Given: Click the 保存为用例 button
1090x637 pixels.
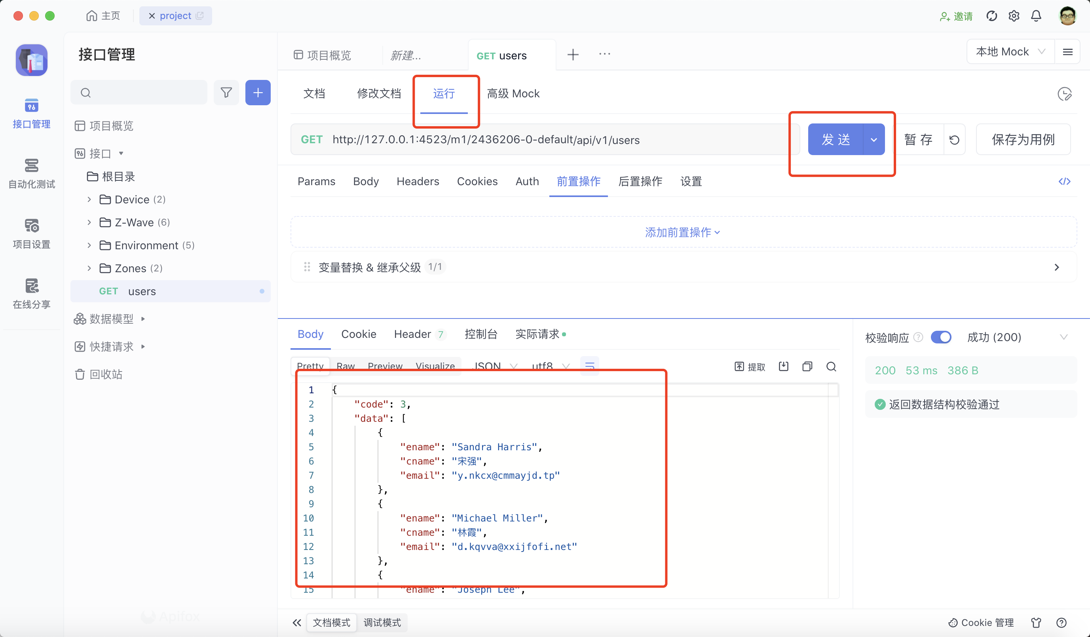Looking at the screenshot, I should coord(1023,139).
